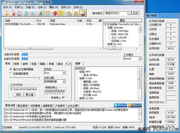Click the 全部任务进度 progress bar

coord(71,59)
